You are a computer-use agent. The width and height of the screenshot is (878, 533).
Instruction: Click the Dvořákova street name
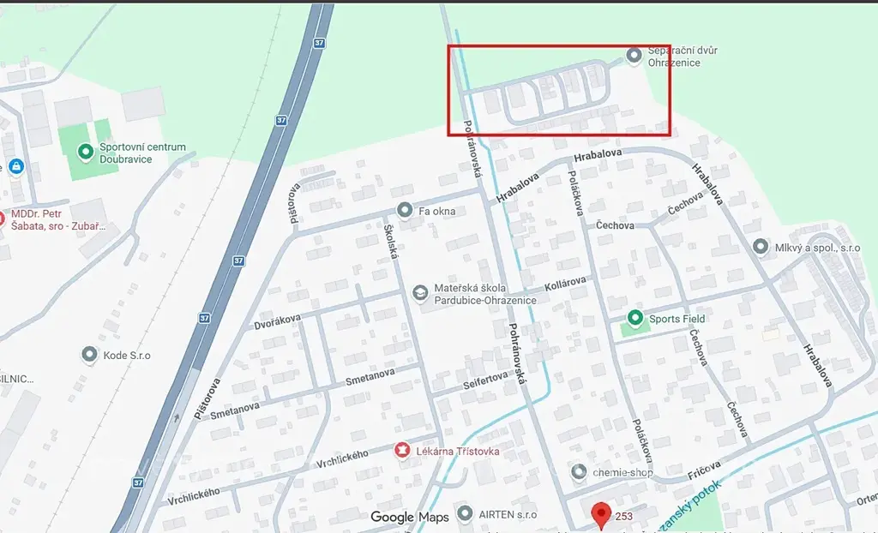point(277,322)
